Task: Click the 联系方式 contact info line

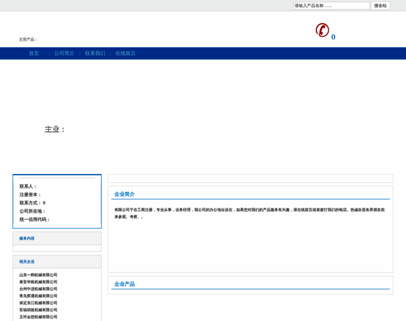Action: [x=33, y=203]
